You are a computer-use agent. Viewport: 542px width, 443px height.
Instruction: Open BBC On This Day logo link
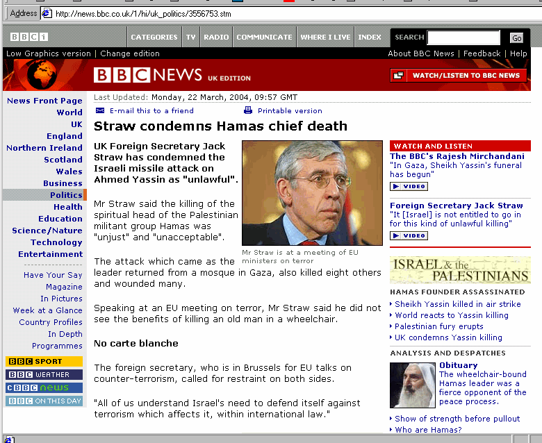[44, 401]
